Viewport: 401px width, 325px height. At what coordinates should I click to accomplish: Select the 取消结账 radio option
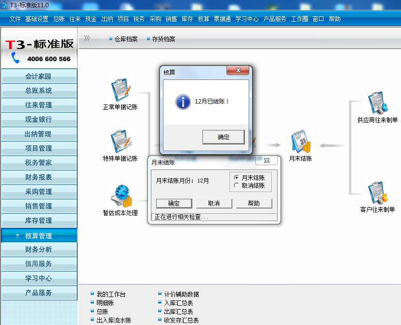(x=237, y=185)
